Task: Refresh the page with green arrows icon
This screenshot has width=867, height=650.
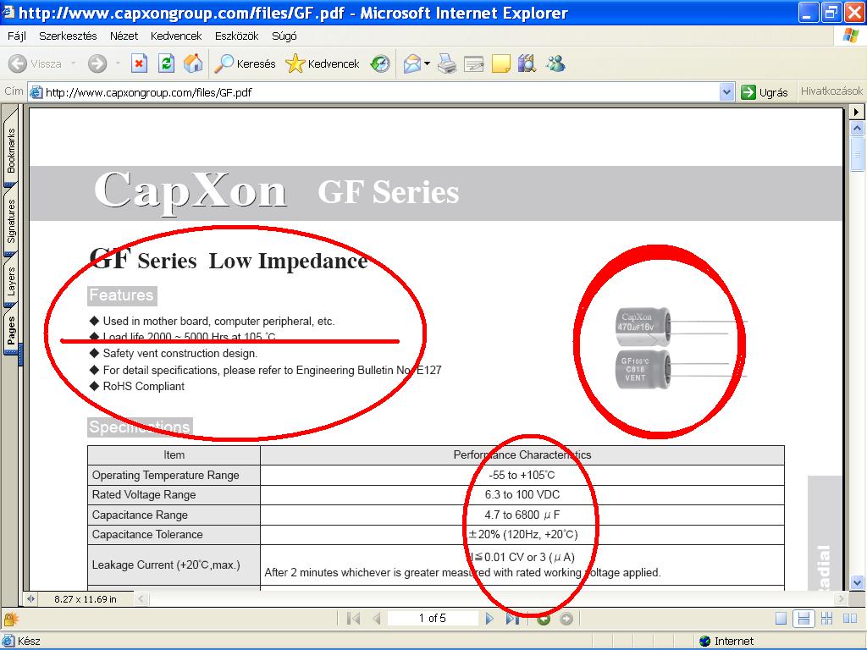Action: click(166, 64)
